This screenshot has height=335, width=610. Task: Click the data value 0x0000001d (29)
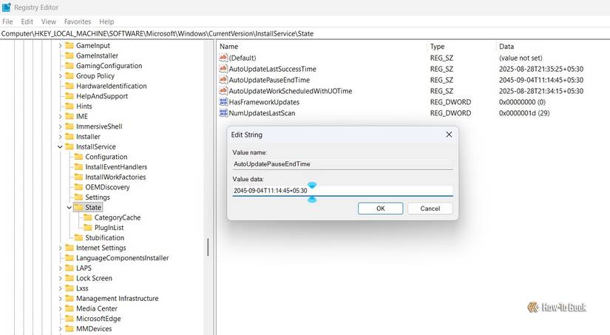(x=524, y=113)
